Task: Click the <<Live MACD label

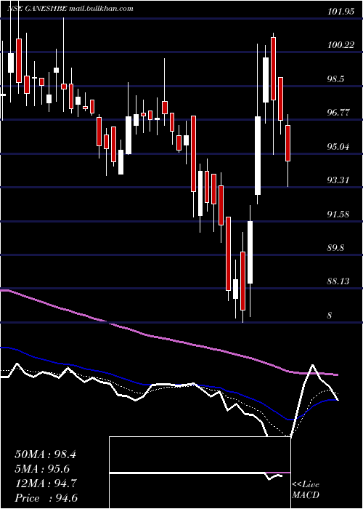Action: [306, 490]
